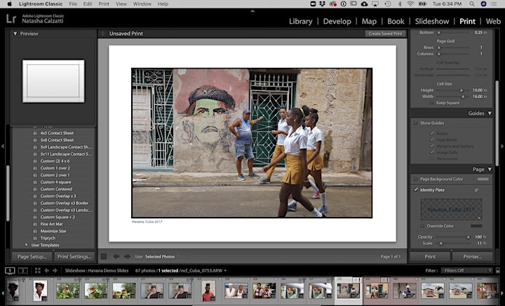Click Create Saved Print button
Viewport: 505px width, 306px height.
click(385, 34)
